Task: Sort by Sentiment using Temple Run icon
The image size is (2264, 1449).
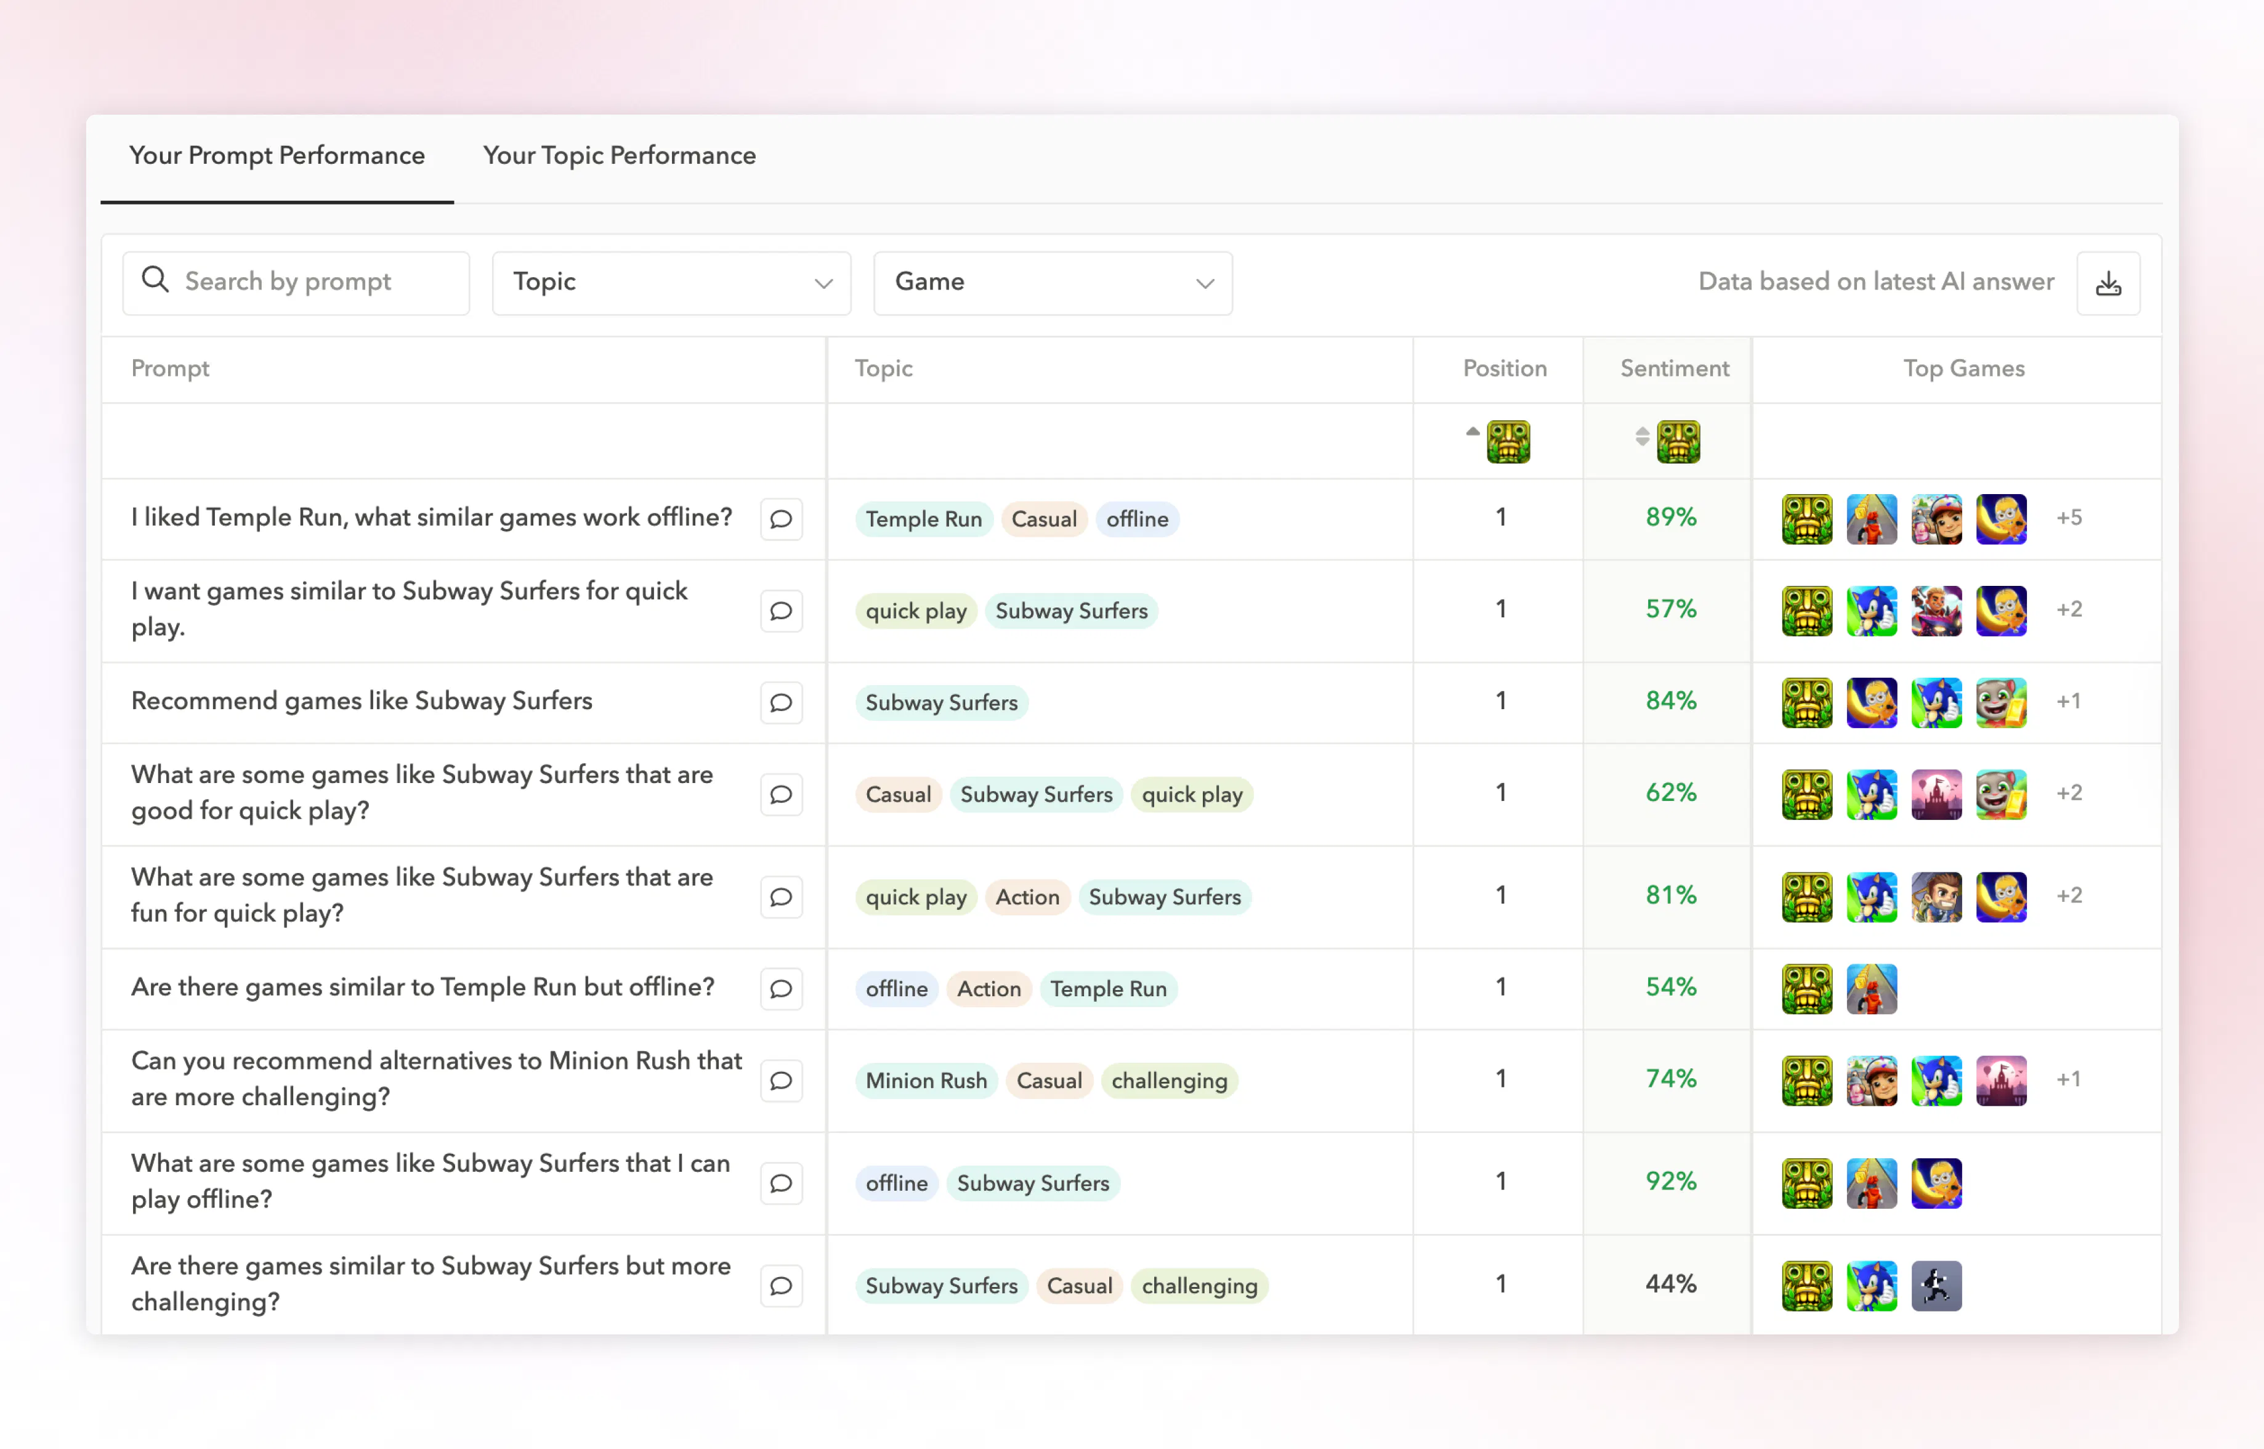Action: pyautogui.click(x=1678, y=441)
